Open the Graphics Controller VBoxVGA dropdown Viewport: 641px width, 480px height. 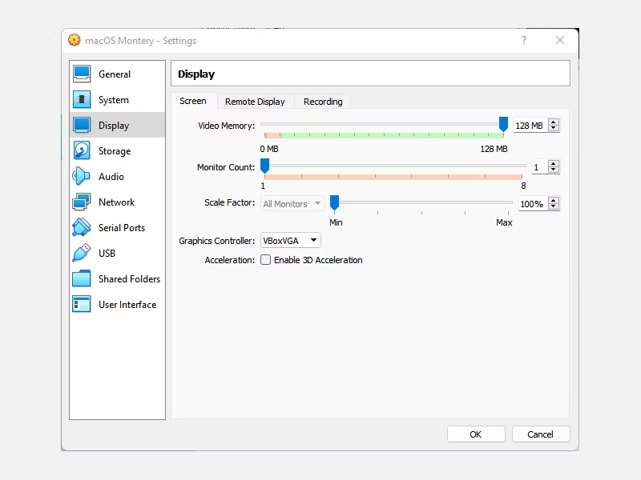[291, 241]
